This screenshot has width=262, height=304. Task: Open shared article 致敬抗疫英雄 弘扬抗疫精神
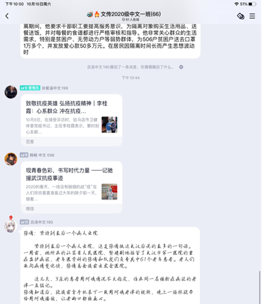(x=71, y=120)
